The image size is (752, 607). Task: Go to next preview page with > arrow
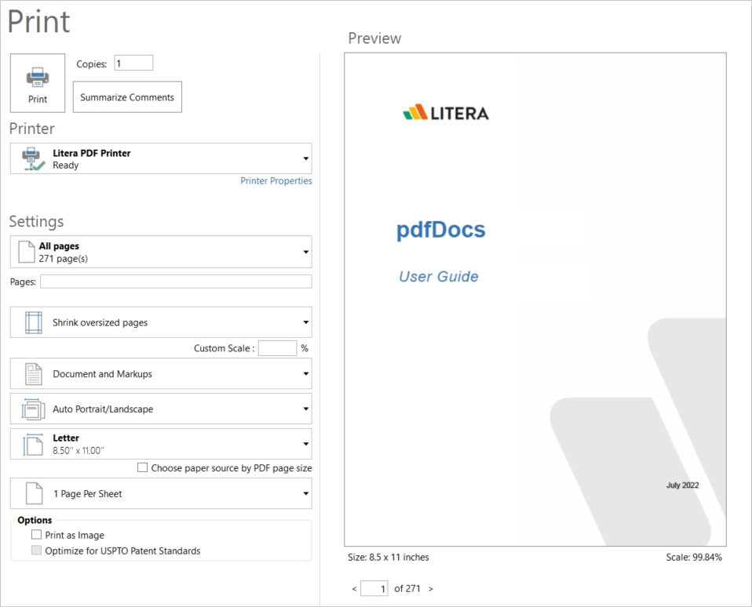[x=431, y=589]
